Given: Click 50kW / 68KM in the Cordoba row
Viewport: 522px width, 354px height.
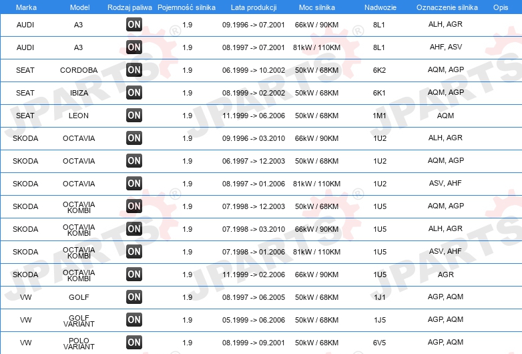Looking at the screenshot, I should (316, 70).
